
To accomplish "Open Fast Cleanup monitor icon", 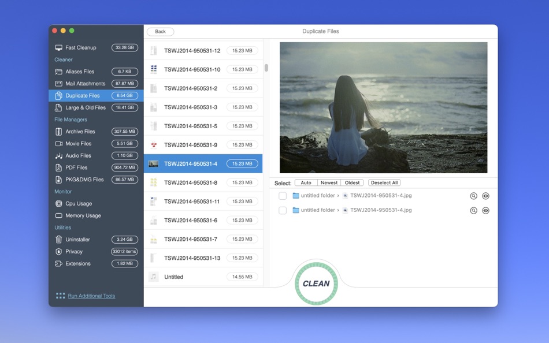I will point(59,47).
